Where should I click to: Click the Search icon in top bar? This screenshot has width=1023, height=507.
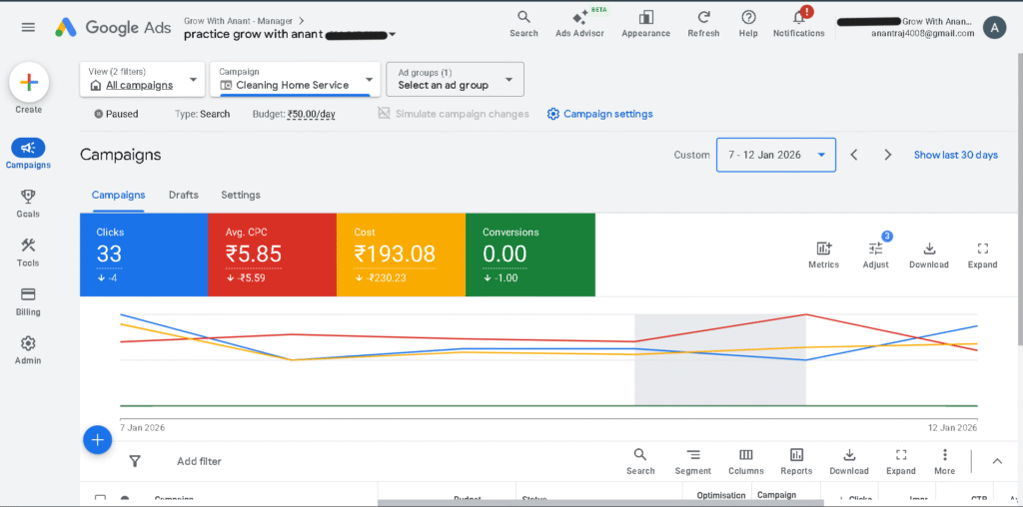(523, 23)
